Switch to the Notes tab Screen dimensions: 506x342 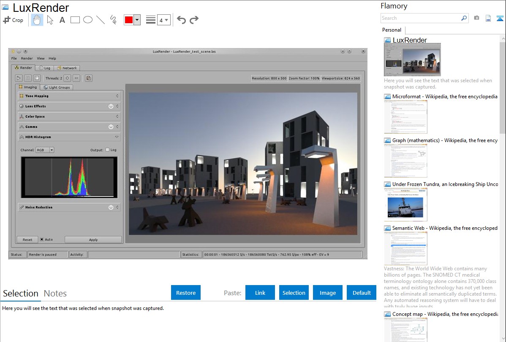tap(55, 294)
